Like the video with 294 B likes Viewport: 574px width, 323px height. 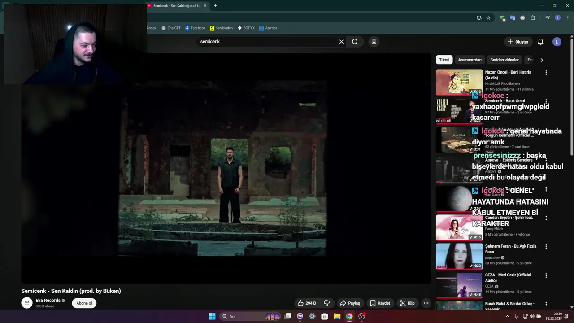(307, 303)
